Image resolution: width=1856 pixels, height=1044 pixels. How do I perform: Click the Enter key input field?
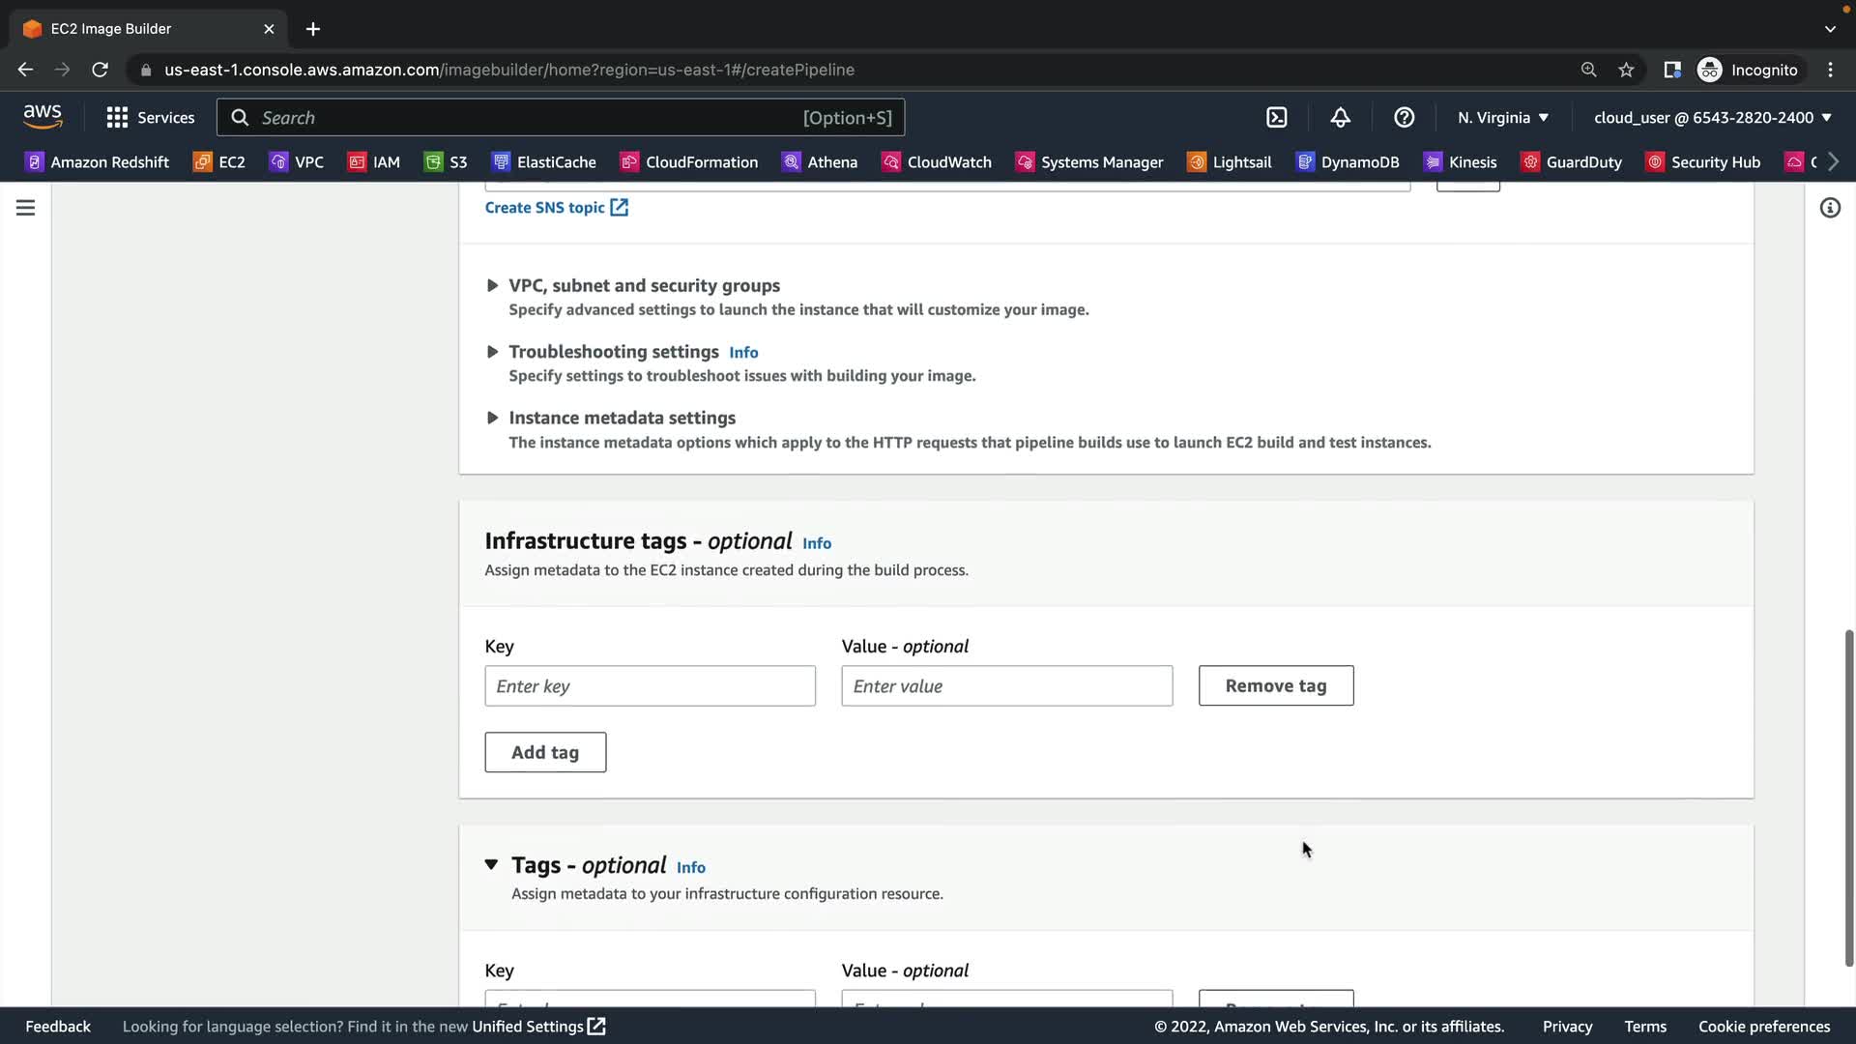[x=650, y=685]
